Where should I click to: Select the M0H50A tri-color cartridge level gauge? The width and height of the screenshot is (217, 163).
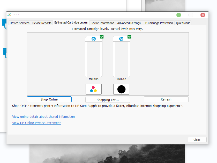94,57
